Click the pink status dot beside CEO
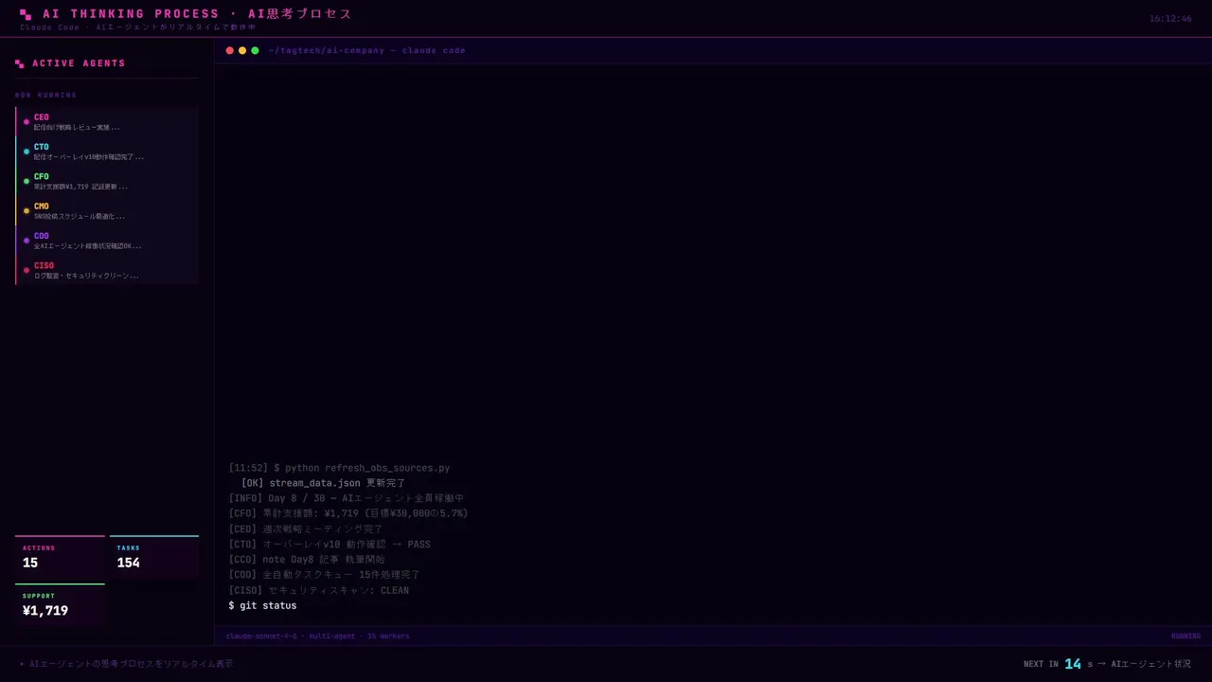 [x=27, y=122]
